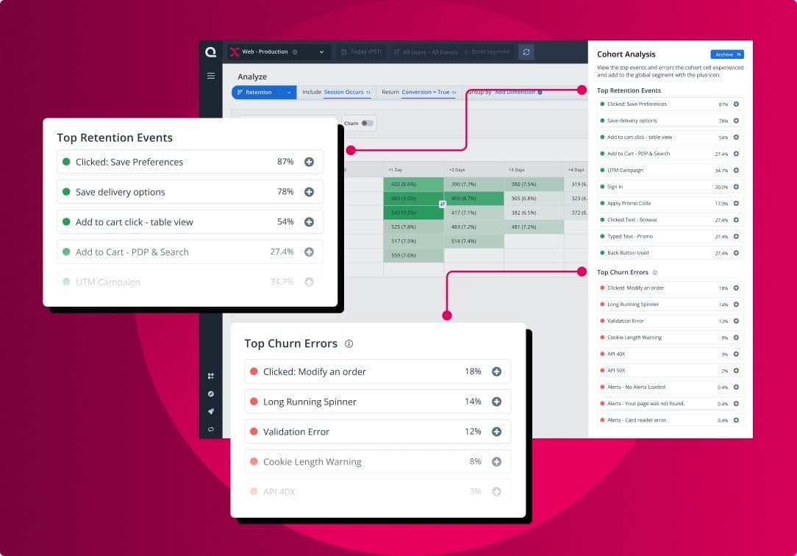
Task: Select the compass icon in the left sidebar
Action: click(x=211, y=393)
